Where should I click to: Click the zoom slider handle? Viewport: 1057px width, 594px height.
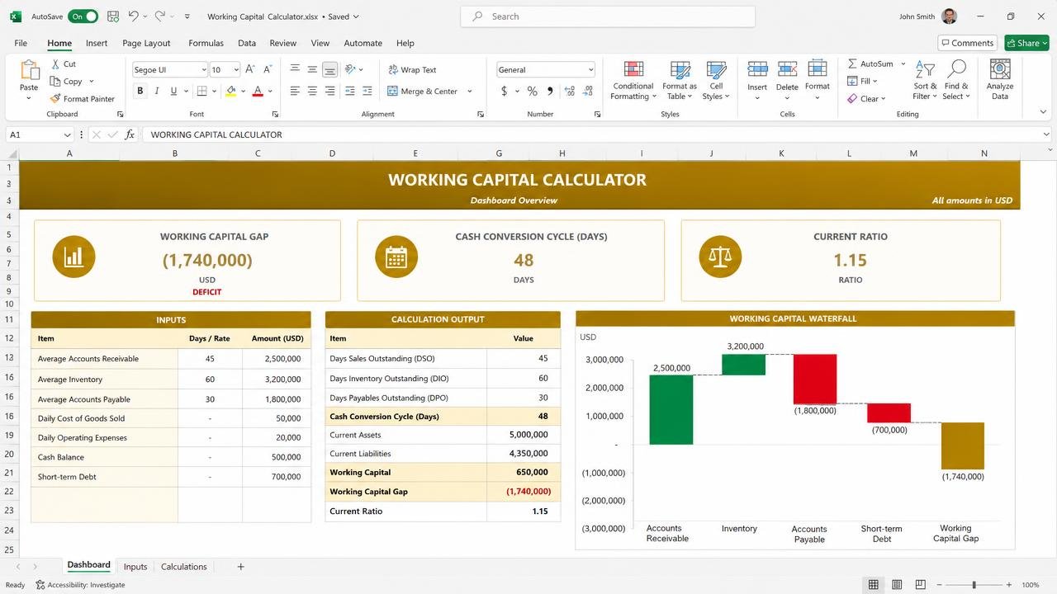974,585
